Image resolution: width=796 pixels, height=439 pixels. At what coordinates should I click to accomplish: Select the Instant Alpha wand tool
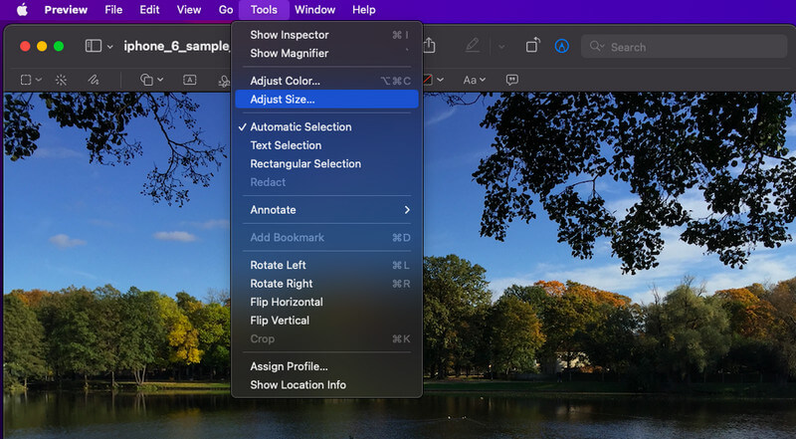coord(61,80)
